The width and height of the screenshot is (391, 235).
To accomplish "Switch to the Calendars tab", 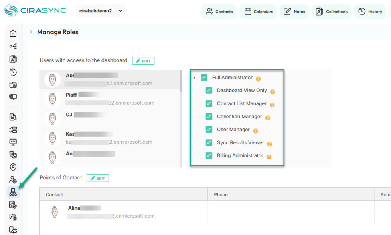I will (258, 12).
